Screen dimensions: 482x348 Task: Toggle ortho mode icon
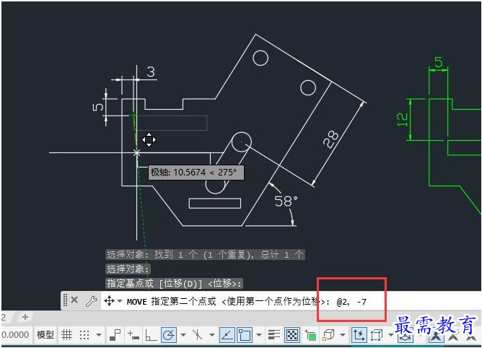click(x=151, y=335)
